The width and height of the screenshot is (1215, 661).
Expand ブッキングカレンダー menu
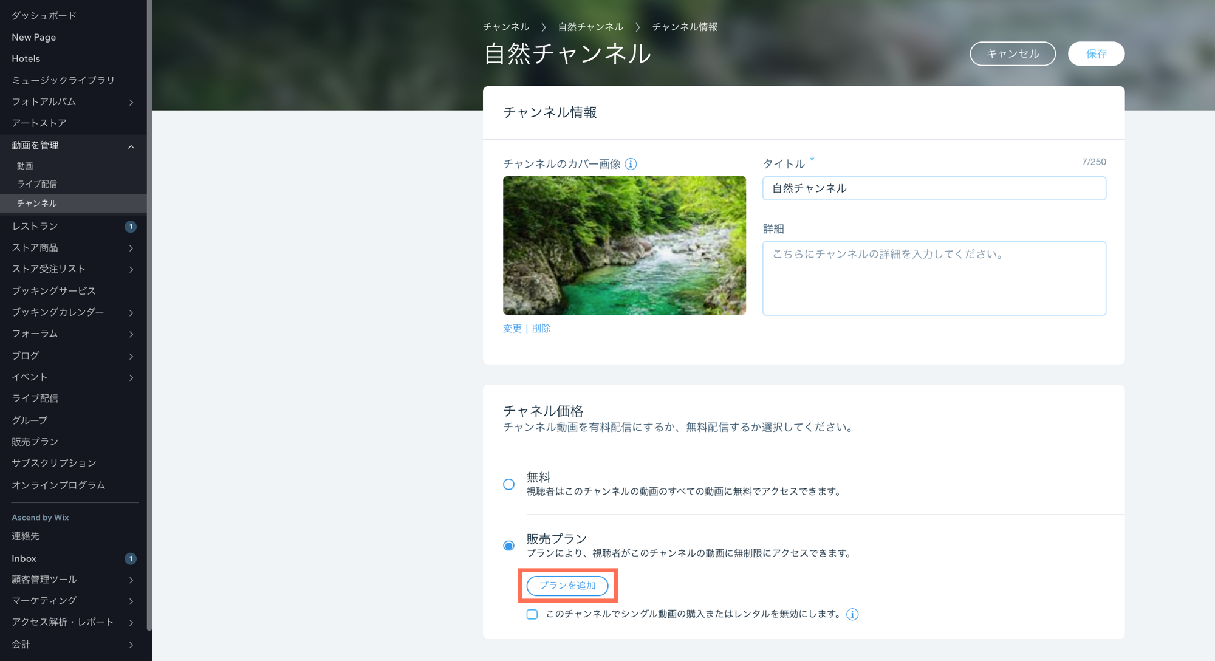click(131, 312)
